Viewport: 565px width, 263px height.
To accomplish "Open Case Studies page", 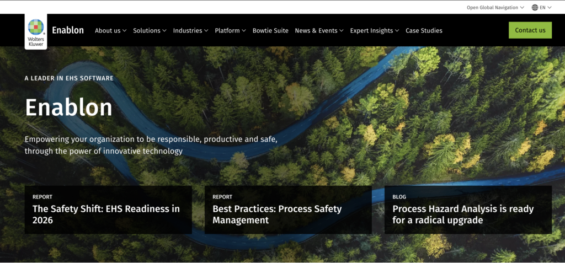I will point(424,31).
